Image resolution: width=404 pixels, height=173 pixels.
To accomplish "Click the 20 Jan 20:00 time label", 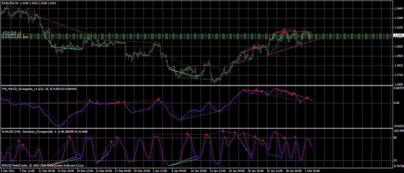I will pos(256,171).
